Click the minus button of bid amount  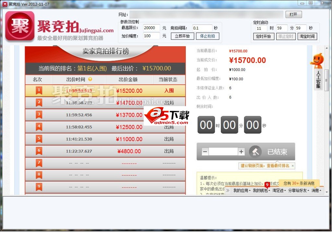(x=205, y=152)
